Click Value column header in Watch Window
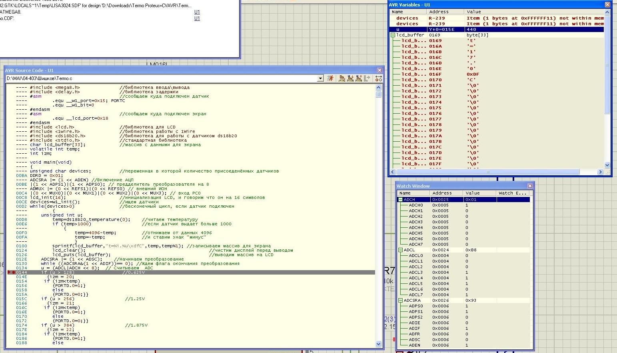617x353 pixels. (472, 193)
